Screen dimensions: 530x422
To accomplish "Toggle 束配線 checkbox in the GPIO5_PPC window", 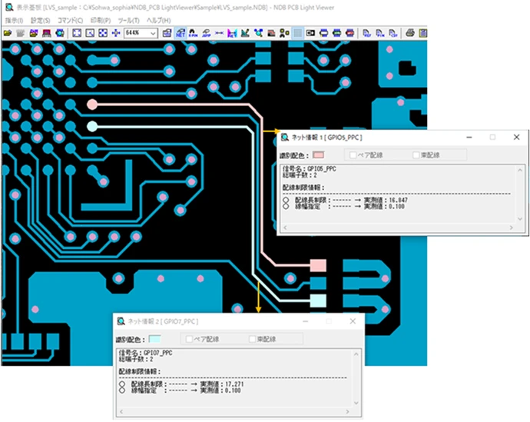I will (x=417, y=155).
